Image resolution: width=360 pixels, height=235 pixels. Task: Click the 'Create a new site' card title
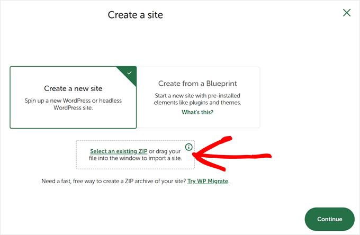(73, 88)
